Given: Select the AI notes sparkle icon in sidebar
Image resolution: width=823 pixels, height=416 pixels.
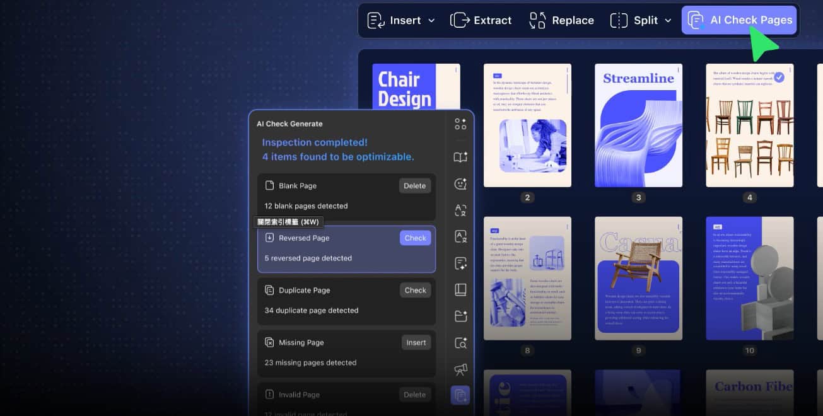Looking at the screenshot, I should pos(460,263).
